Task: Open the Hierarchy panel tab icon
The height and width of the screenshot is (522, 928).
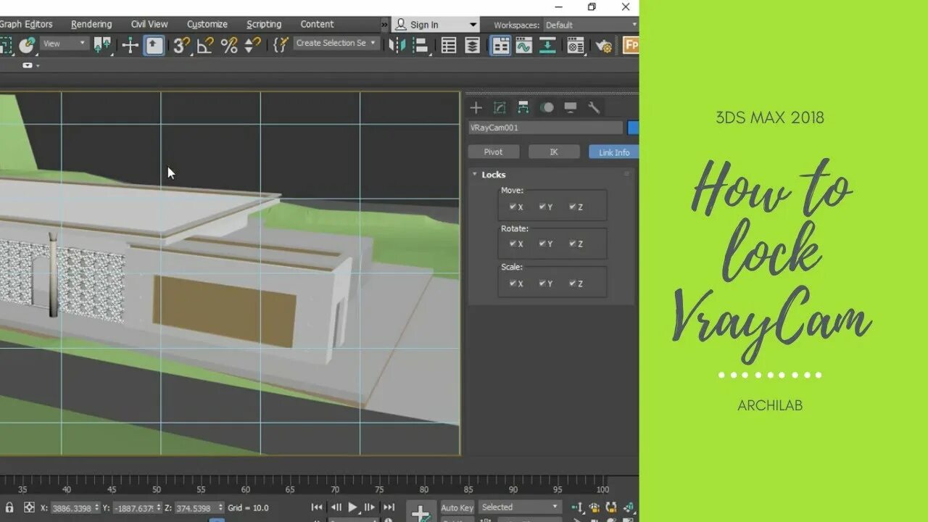Action: pyautogui.click(x=523, y=108)
